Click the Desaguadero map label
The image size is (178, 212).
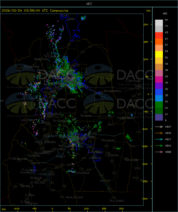pos(113,91)
